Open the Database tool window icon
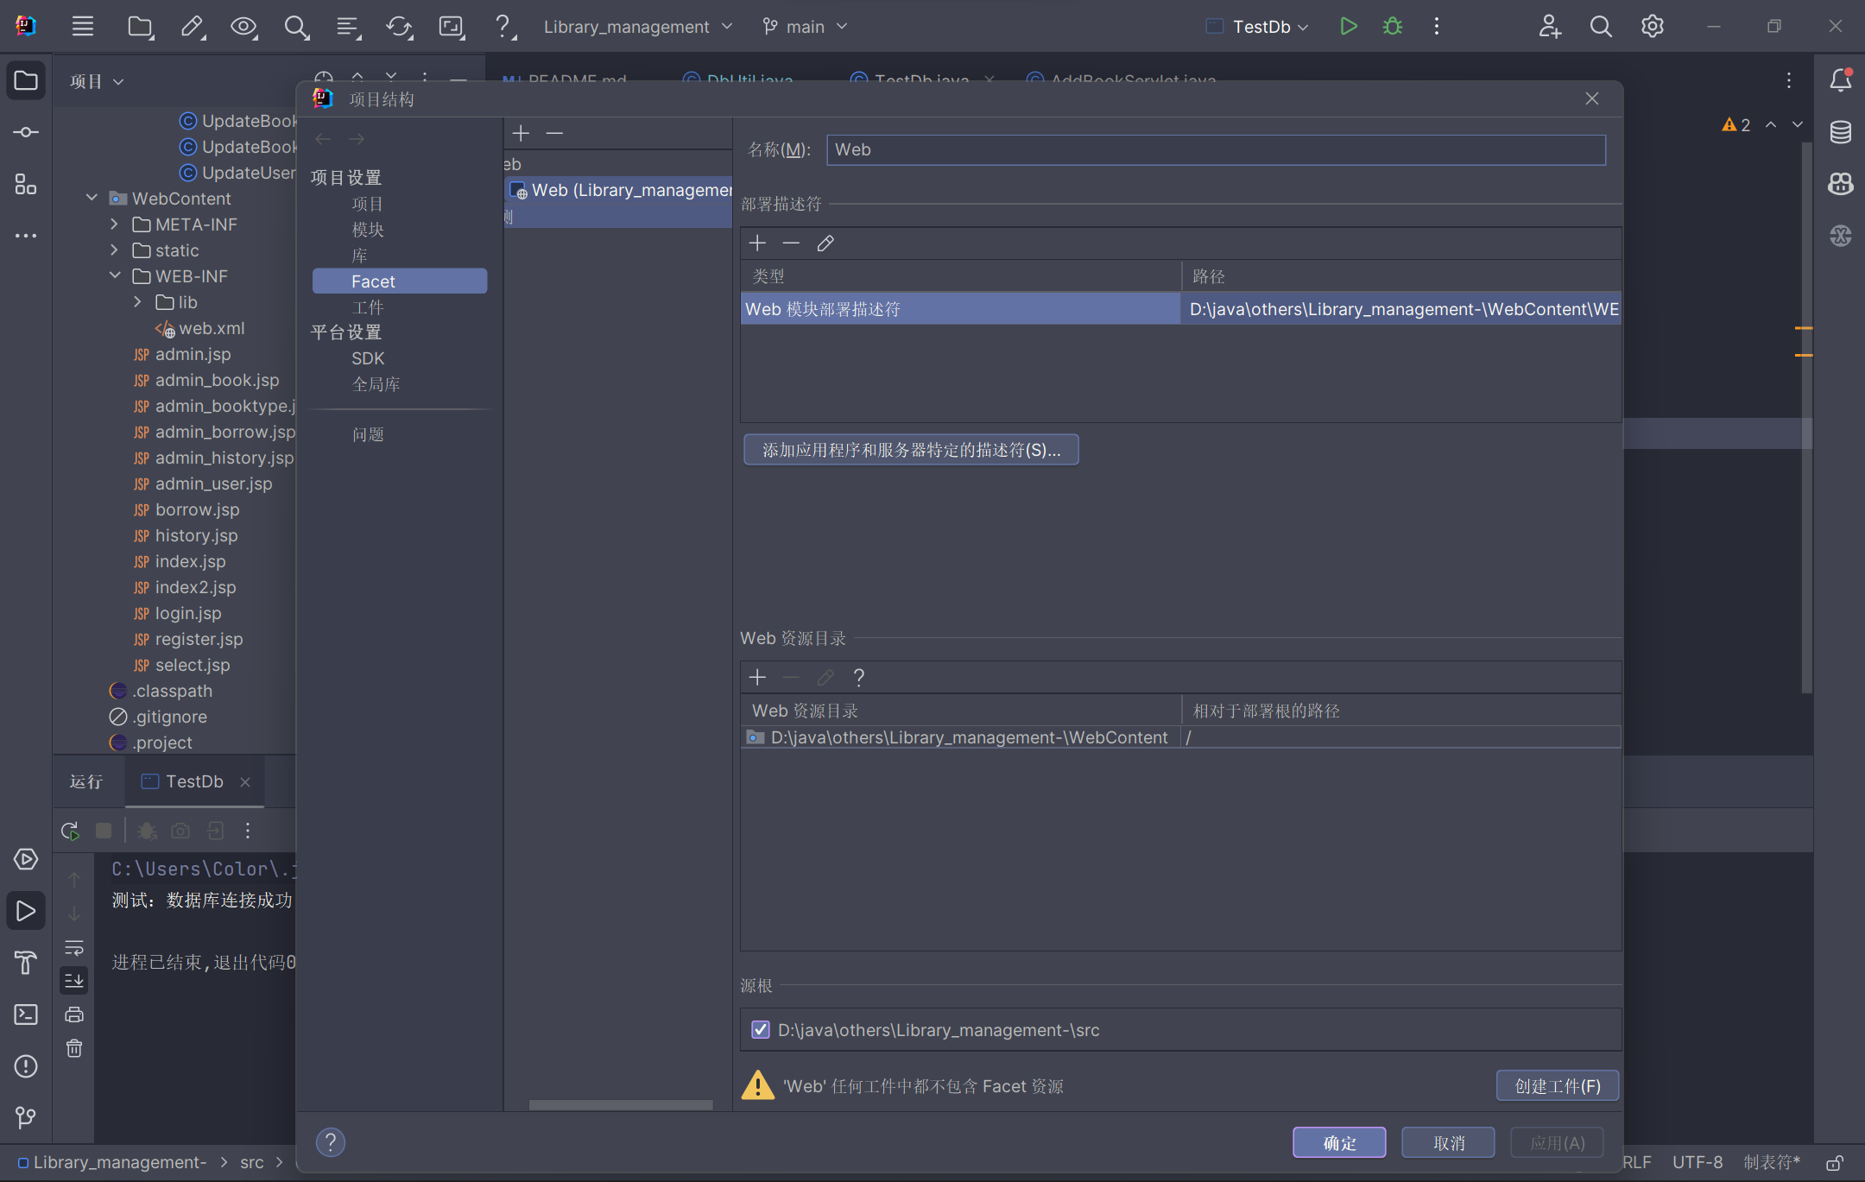Image resolution: width=1865 pixels, height=1182 pixels. point(1840,132)
